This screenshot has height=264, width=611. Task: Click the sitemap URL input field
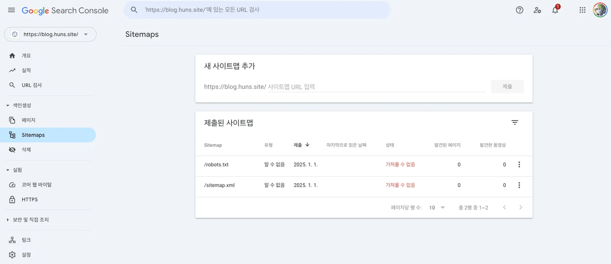coord(376,87)
